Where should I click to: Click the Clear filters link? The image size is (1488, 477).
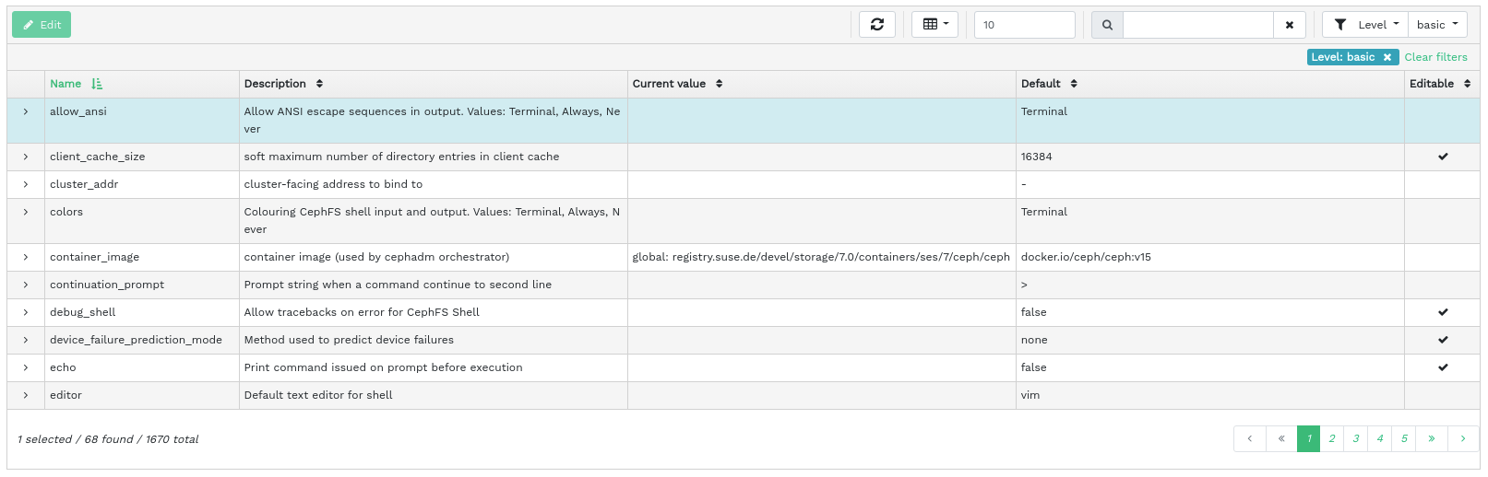1435,57
